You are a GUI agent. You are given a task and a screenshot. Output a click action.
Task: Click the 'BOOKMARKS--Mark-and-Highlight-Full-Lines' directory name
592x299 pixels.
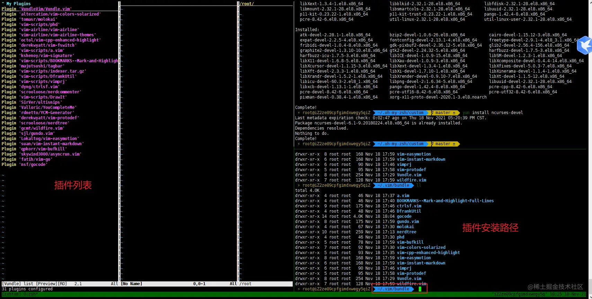[445, 201]
